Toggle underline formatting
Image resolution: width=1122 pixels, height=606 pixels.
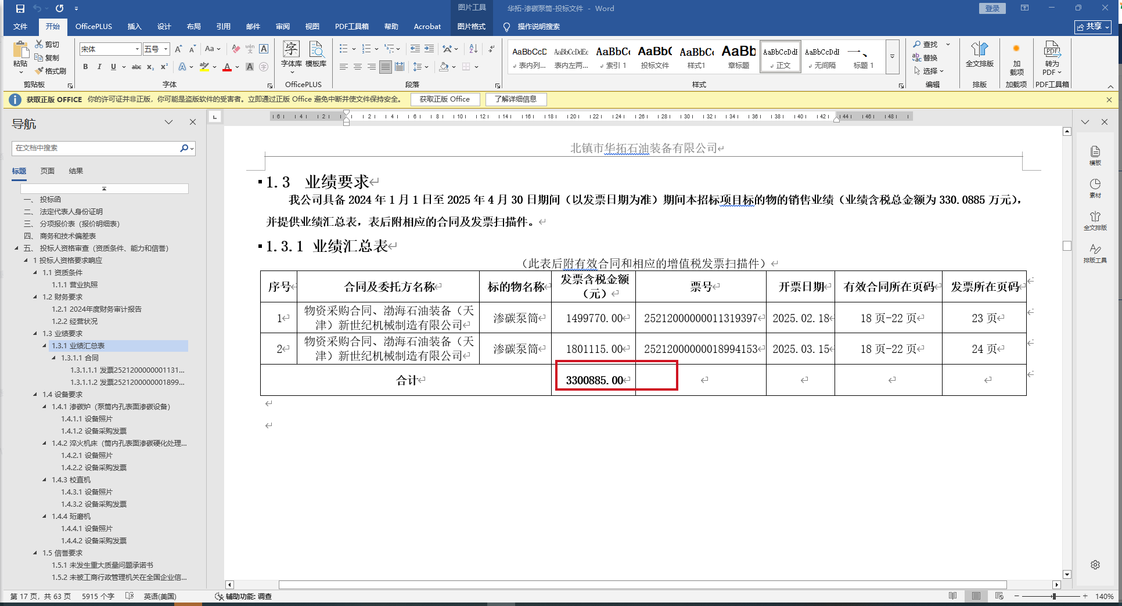(113, 67)
